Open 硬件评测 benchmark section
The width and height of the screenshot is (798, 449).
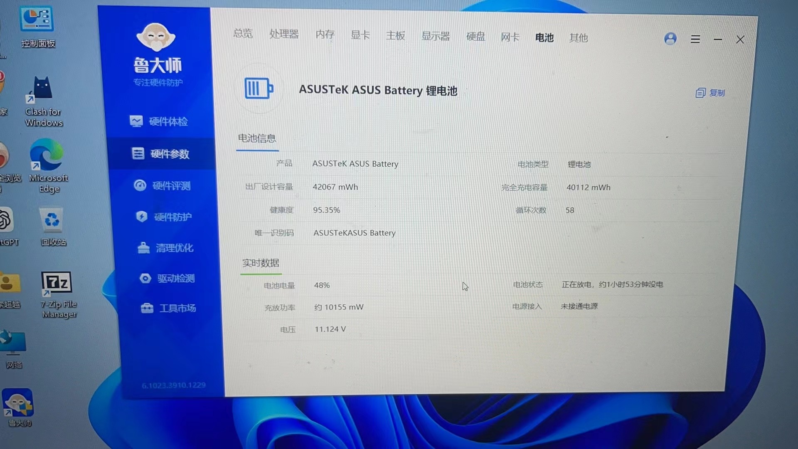pos(163,185)
